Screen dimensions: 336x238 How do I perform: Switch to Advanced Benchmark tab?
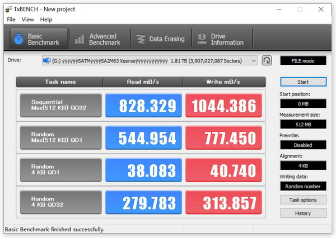(99, 39)
